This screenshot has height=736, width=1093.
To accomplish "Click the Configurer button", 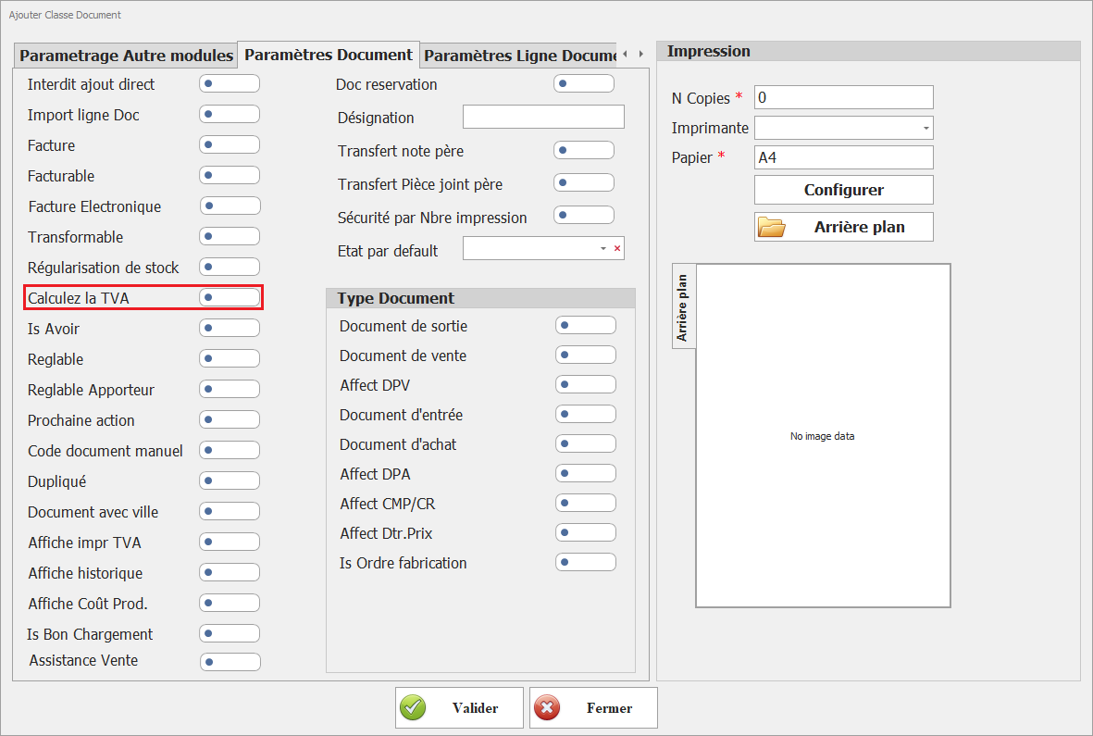I will [843, 190].
